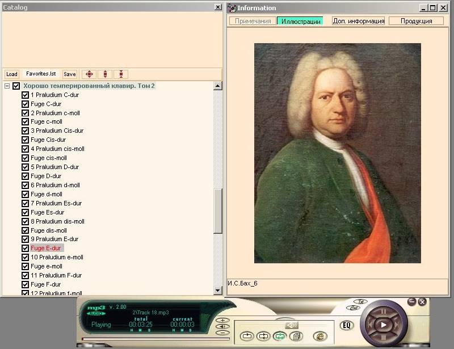This screenshot has width=454, height=349.
Task: Click the track progress bar in mp3 player
Action: (155, 339)
